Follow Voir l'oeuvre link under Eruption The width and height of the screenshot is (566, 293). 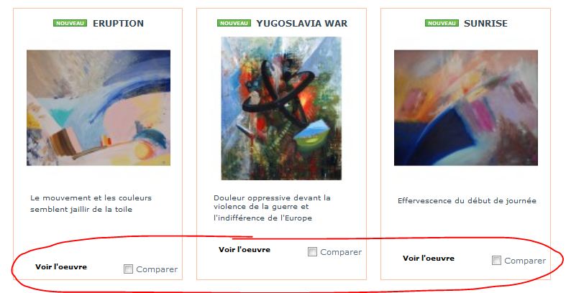pyautogui.click(x=61, y=266)
